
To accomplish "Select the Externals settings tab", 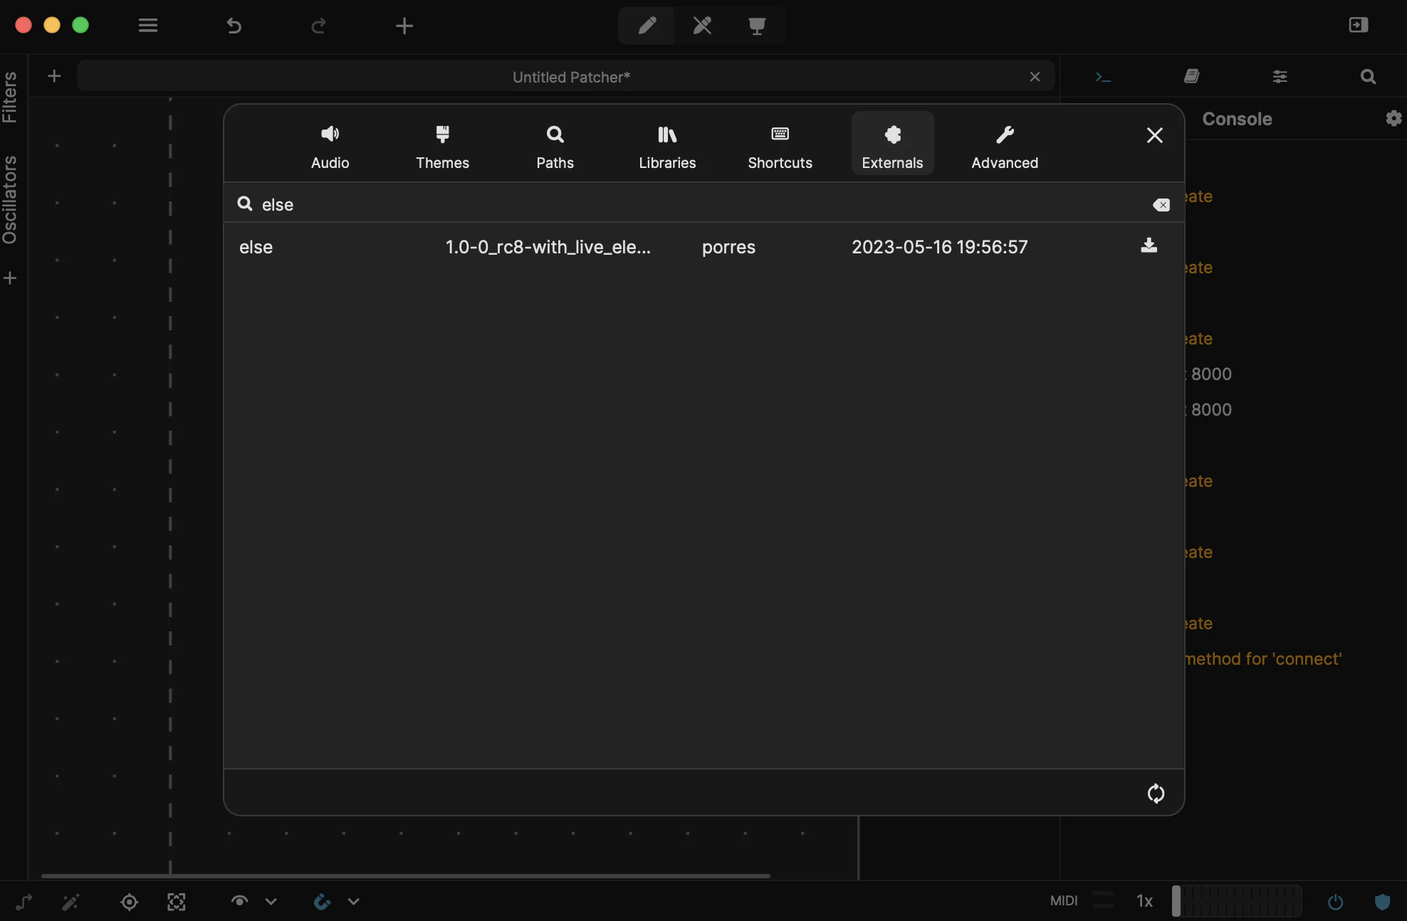I will click(892, 144).
